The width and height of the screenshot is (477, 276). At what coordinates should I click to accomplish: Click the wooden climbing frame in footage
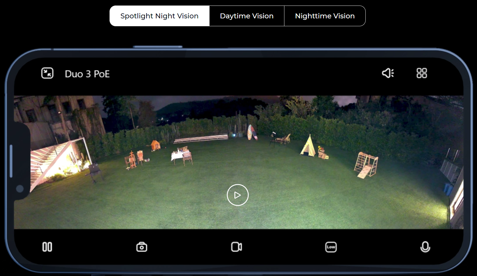click(366, 165)
